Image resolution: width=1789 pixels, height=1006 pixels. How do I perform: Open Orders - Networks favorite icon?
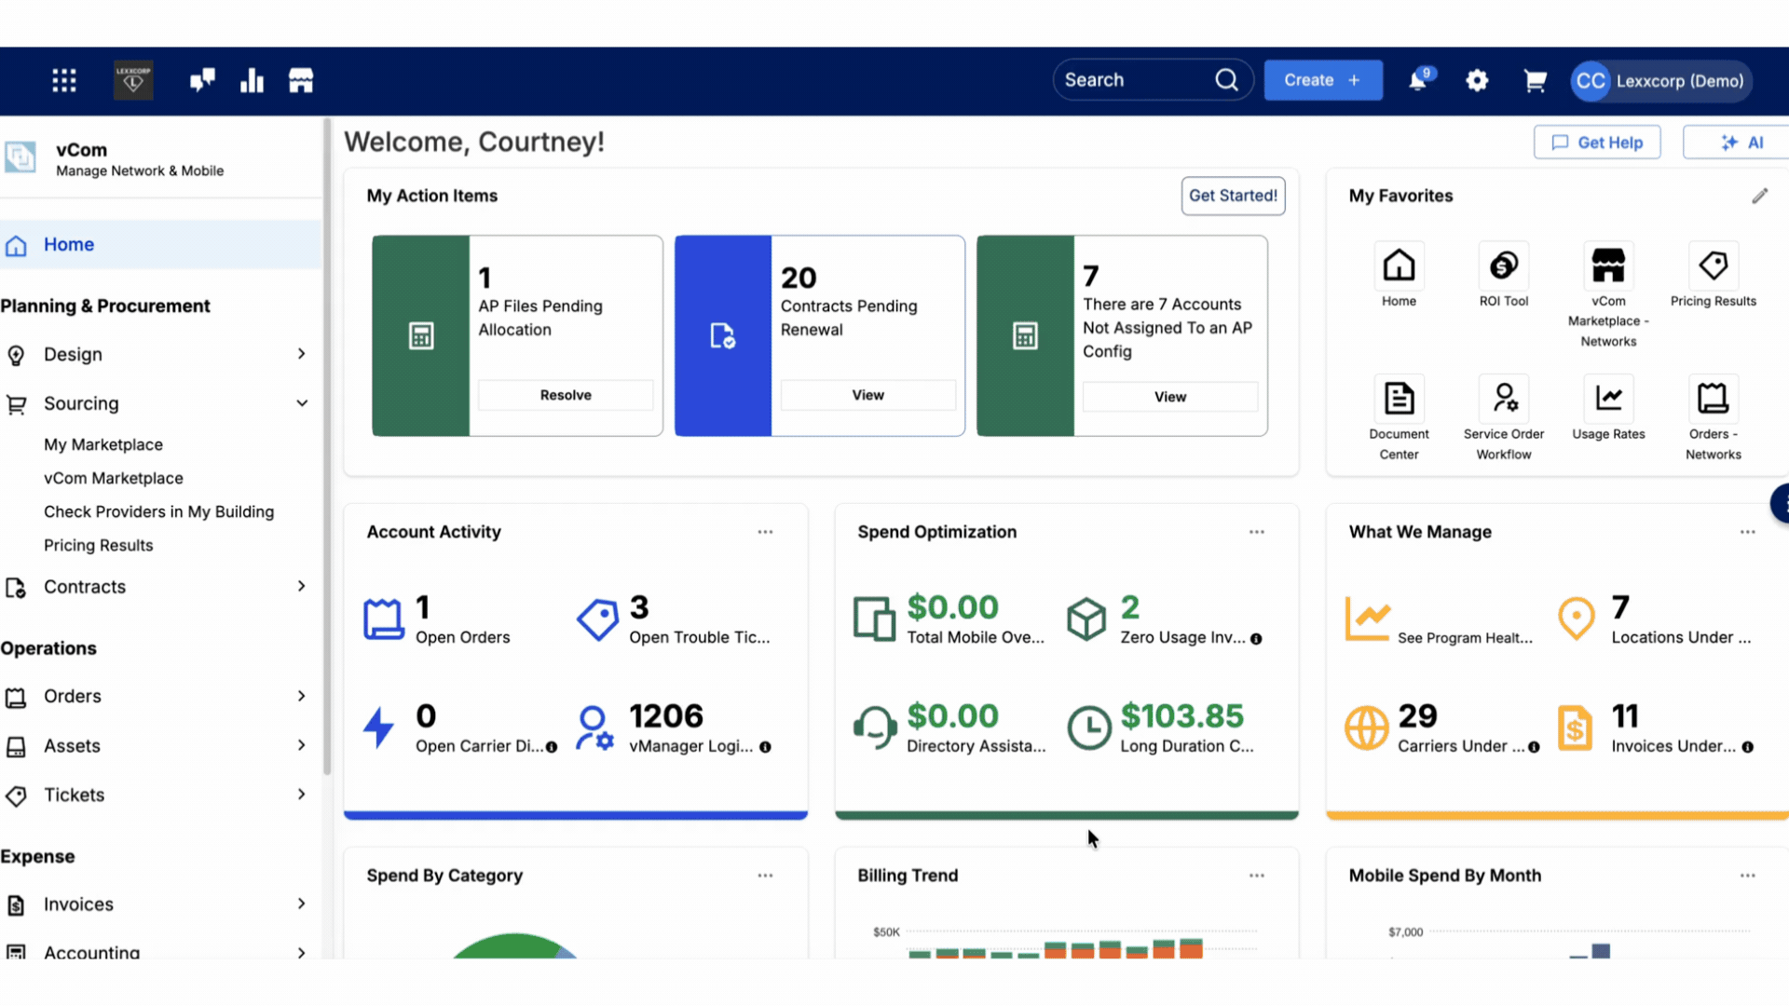click(x=1713, y=399)
